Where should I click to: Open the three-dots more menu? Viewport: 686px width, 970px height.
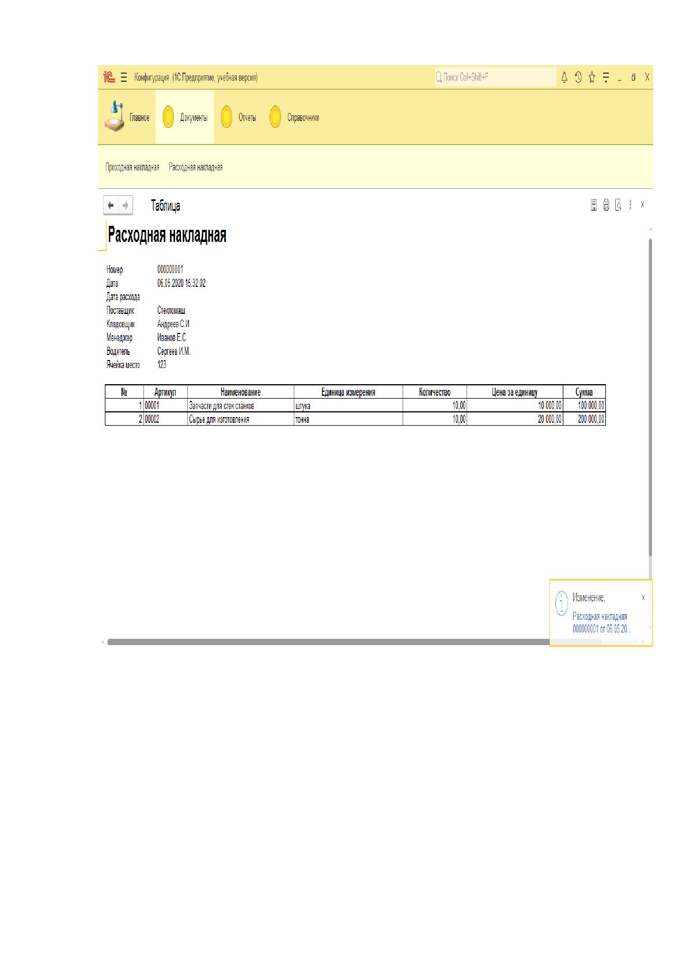coord(631,204)
